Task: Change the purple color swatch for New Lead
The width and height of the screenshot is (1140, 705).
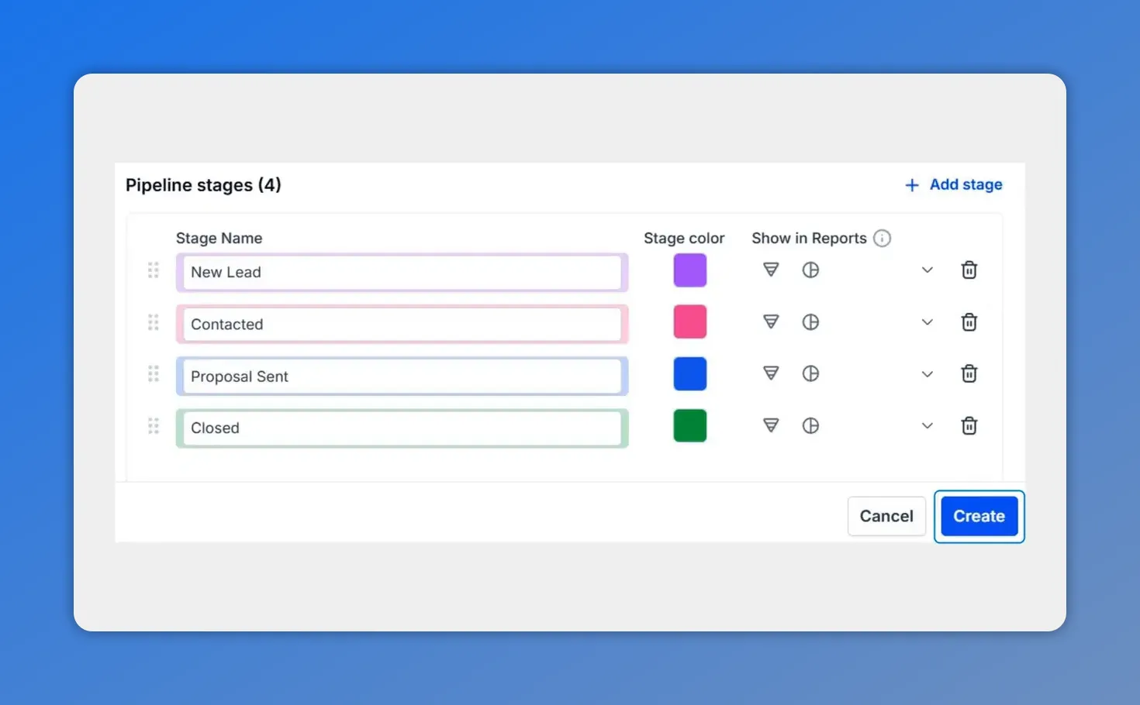Action: pos(689,270)
